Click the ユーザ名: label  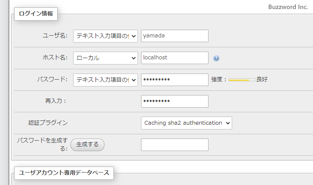[55, 36]
